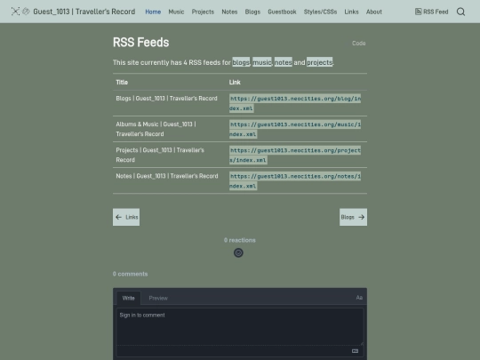The image size is (480, 360).
Task: Open the search magnifier icon
Action: [460, 12]
